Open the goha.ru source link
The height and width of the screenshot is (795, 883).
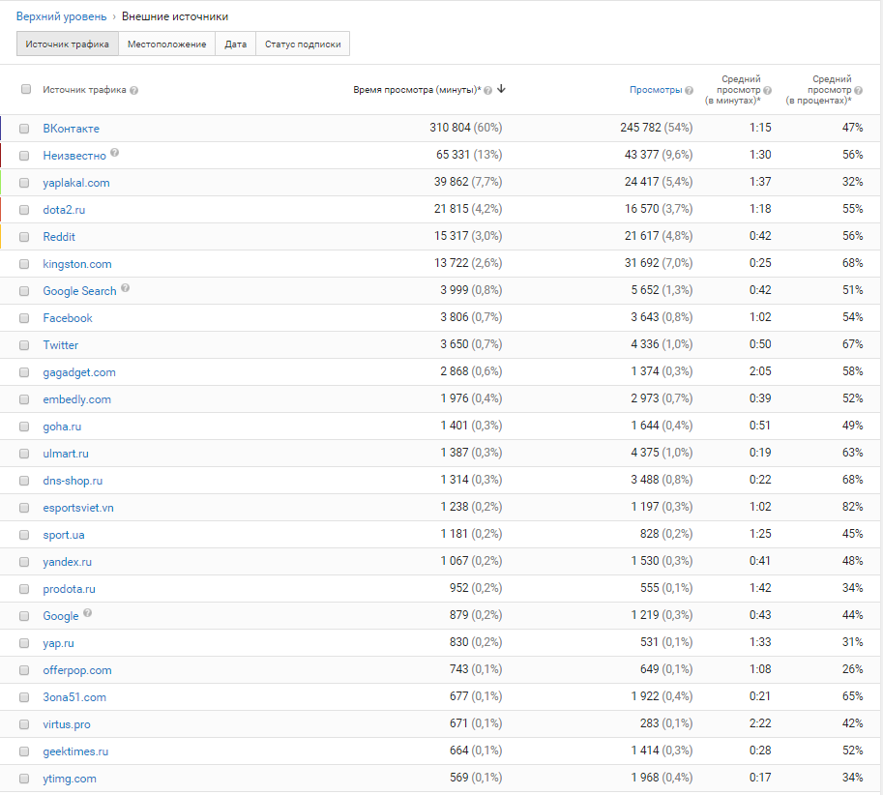62,427
